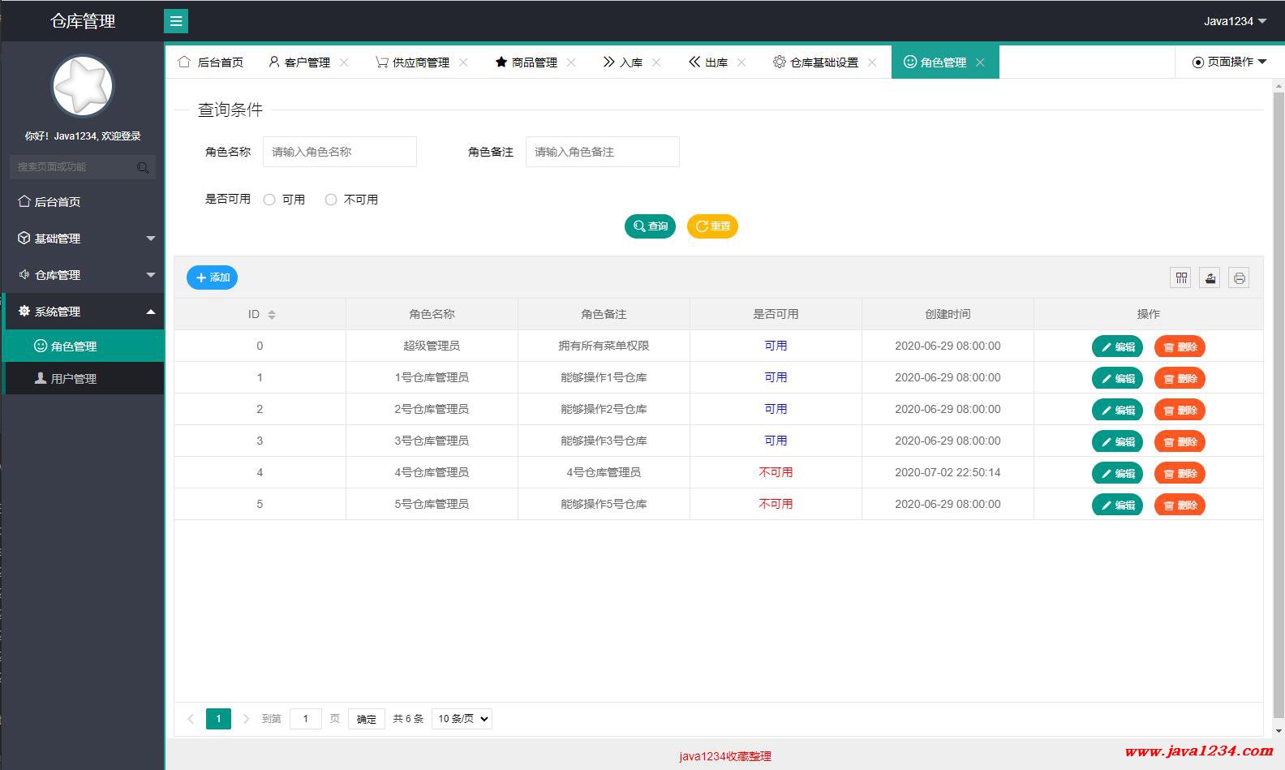
Task: Delete the 3号仓库管理员 role
Action: (1180, 441)
